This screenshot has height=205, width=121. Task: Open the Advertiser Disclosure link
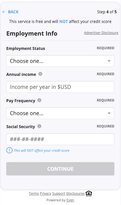(101, 33)
